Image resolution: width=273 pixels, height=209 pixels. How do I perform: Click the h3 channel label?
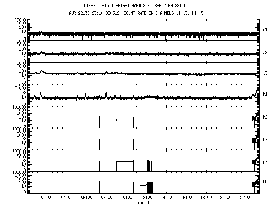(x=265, y=140)
